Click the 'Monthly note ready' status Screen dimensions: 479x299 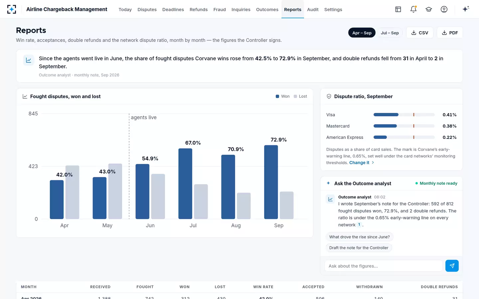pyautogui.click(x=436, y=183)
